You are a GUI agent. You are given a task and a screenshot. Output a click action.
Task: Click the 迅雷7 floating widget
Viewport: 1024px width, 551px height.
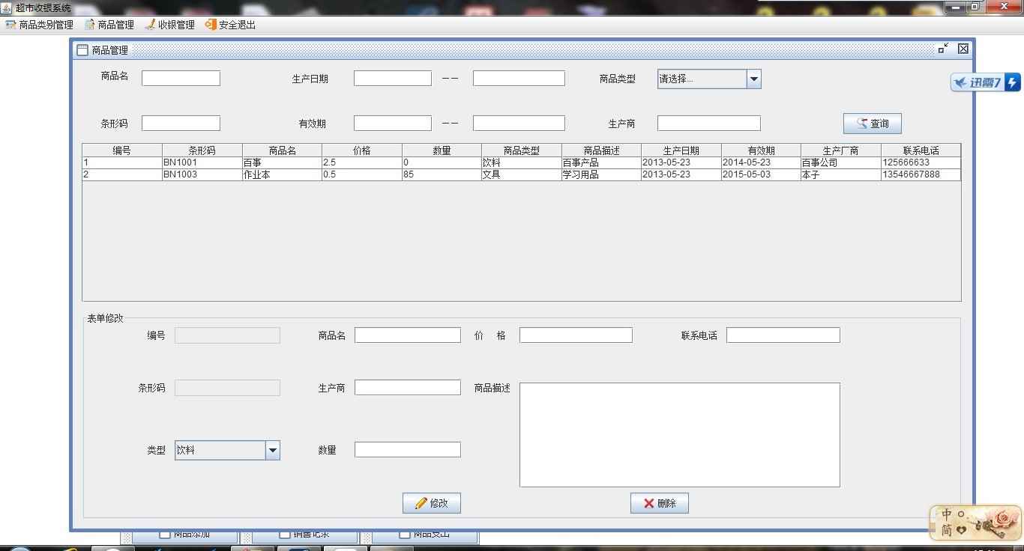point(986,82)
